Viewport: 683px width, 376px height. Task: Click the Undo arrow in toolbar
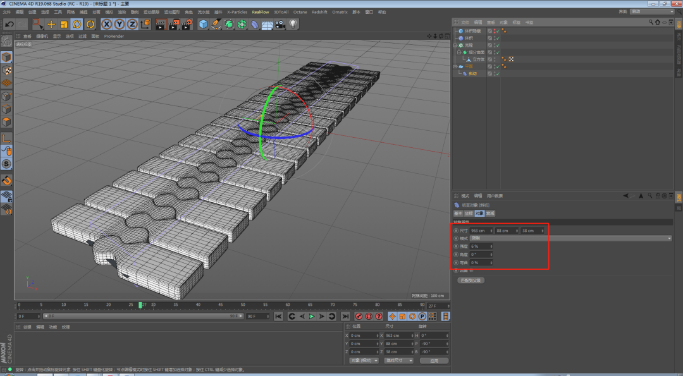coord(8,24)
